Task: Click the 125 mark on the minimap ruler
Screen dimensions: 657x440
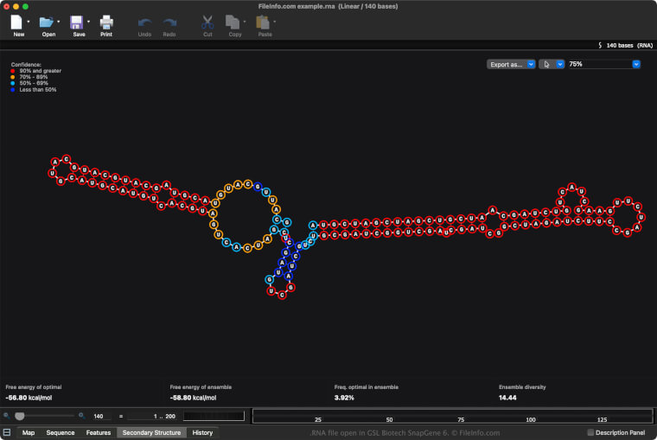Action: pyautogui.click(x=603, y=419)
